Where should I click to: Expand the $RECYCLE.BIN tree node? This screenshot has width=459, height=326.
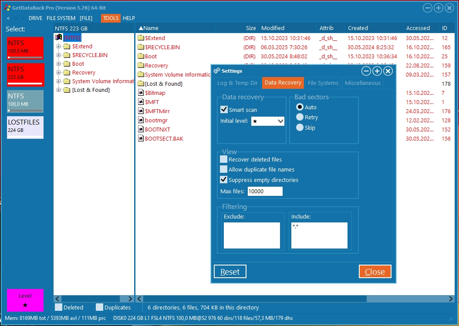[58, 55]
